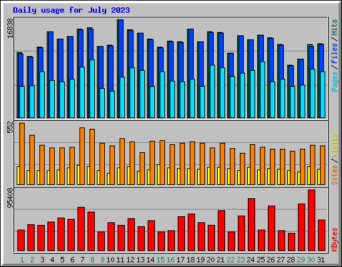342x267 pixels.
Task: Select green day label 8 on the x-axis
Action: 92,260
